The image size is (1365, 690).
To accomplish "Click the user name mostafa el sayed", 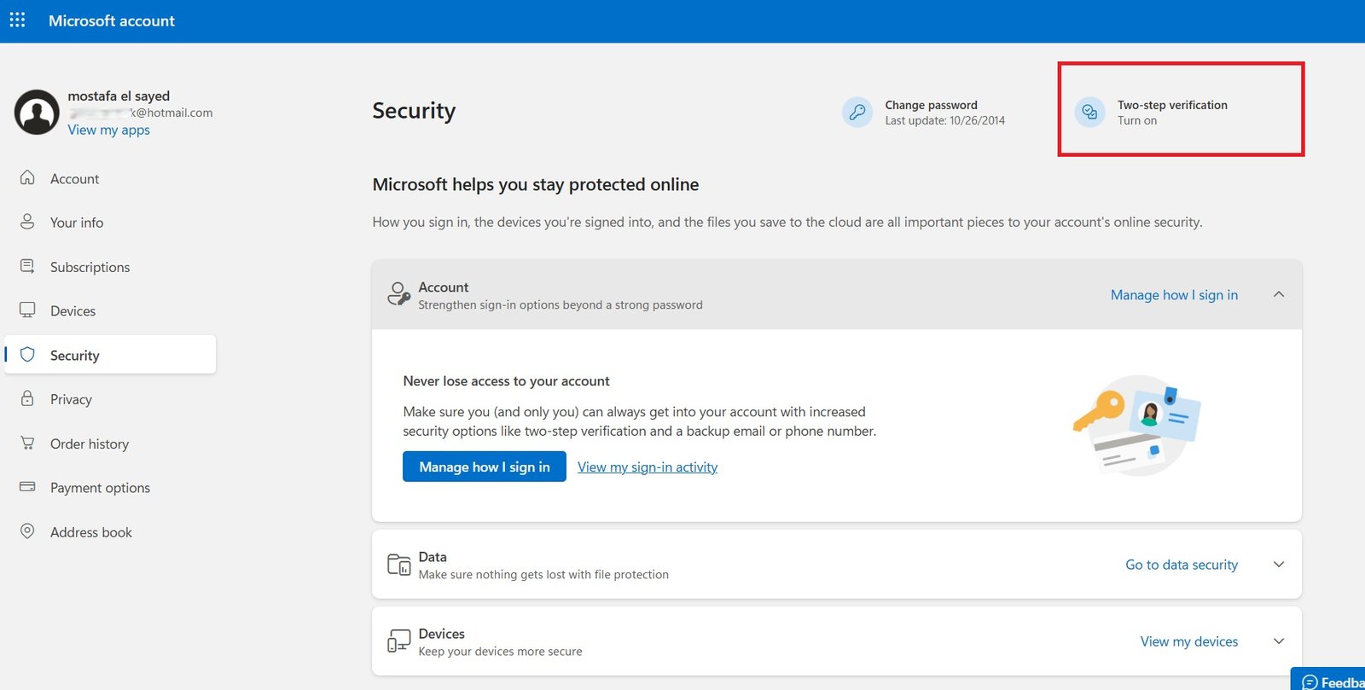I will [119, 96].
